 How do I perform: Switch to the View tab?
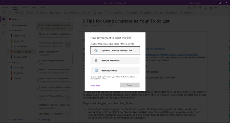34,7
